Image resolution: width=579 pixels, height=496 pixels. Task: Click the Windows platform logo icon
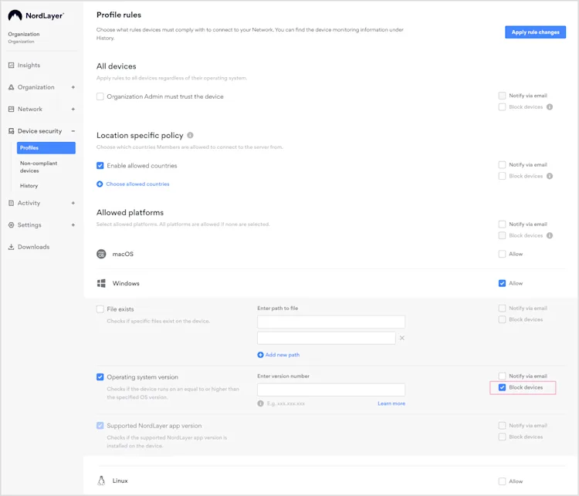click(x=101, y=283)
